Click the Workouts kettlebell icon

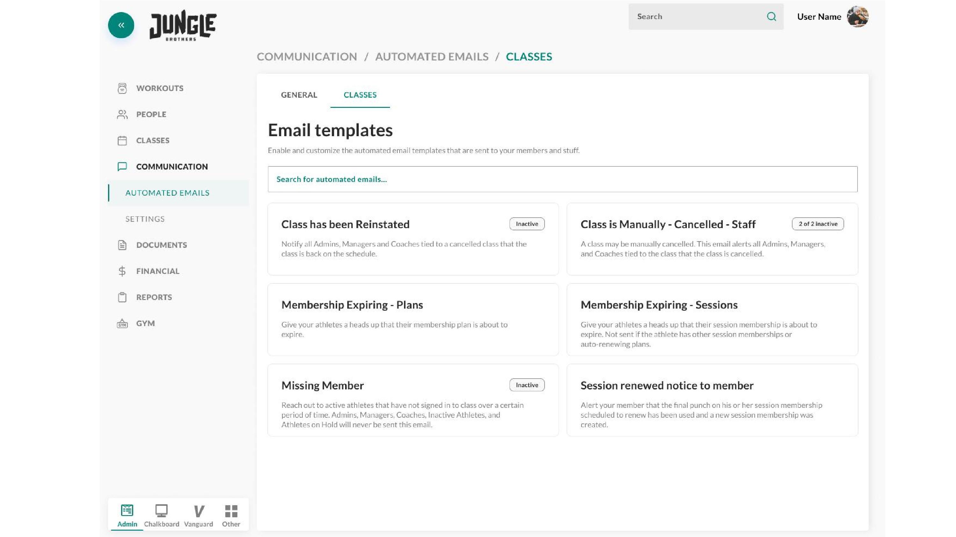click(122, 88)
